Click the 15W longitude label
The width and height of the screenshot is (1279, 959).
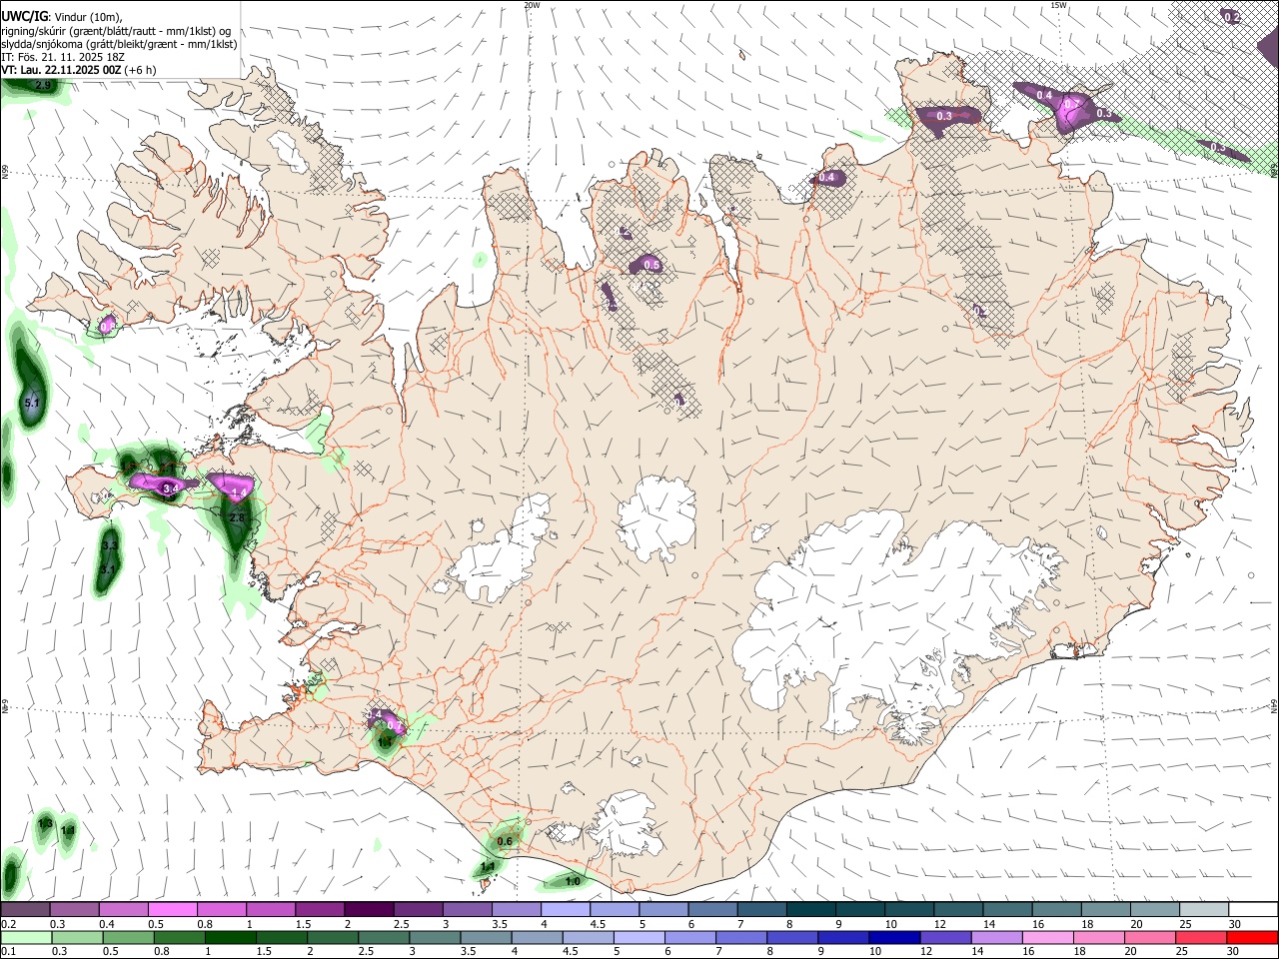click(x=1058, y=5)
